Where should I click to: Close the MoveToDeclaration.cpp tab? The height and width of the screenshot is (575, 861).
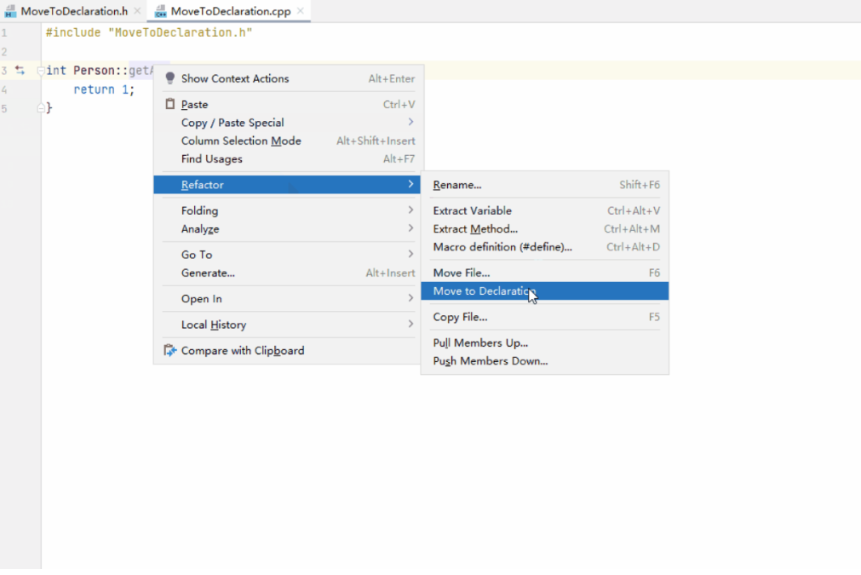tap(300, 11)
